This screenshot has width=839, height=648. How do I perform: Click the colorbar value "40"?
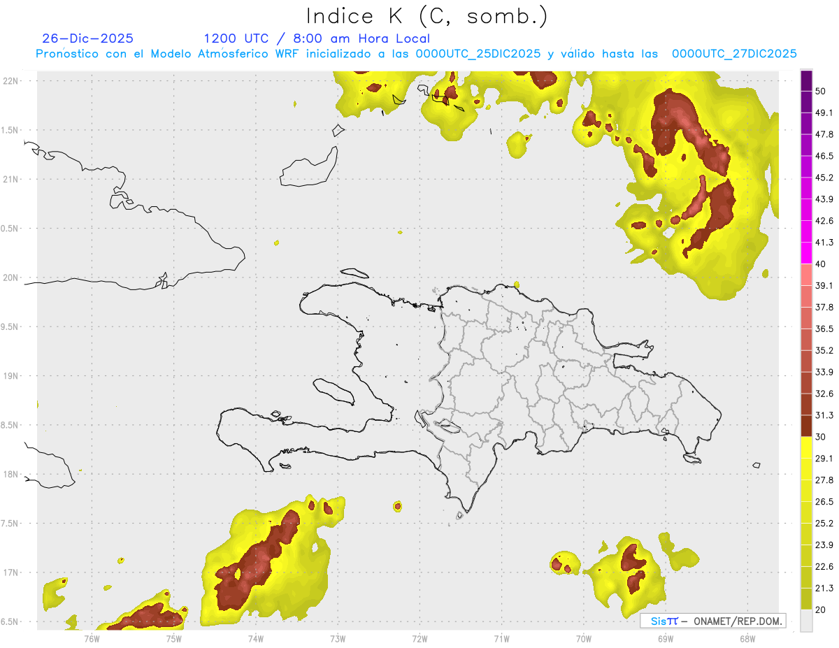821,264
